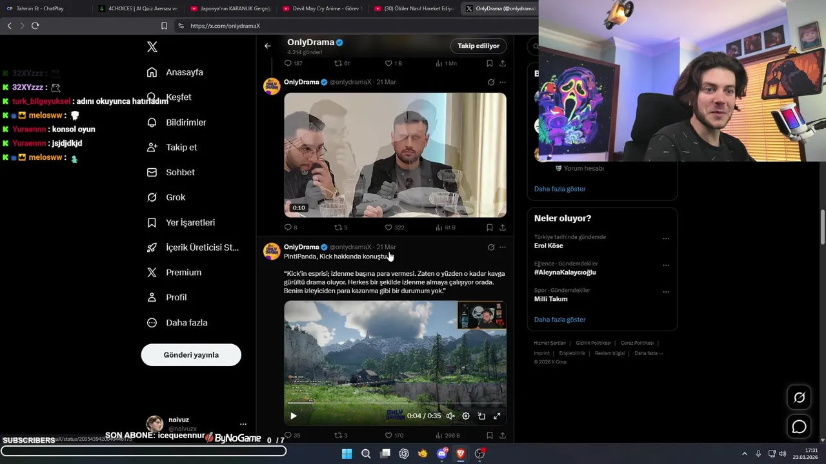Screen dimensions: 826x464
Task: Click Gönderi yayınla button
Action: coord(191,355)
